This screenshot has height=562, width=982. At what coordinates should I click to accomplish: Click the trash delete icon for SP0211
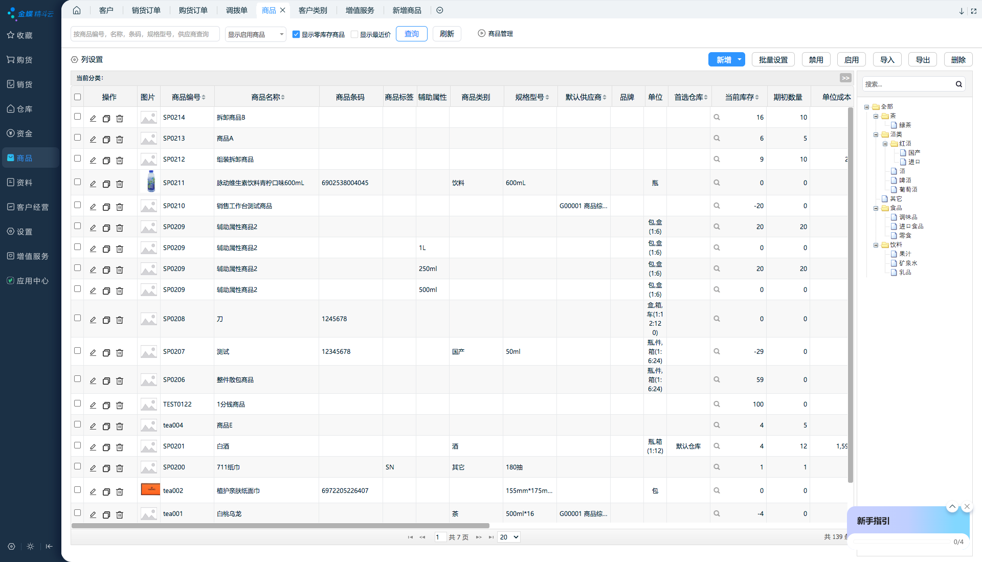click(x=120, y=184)
